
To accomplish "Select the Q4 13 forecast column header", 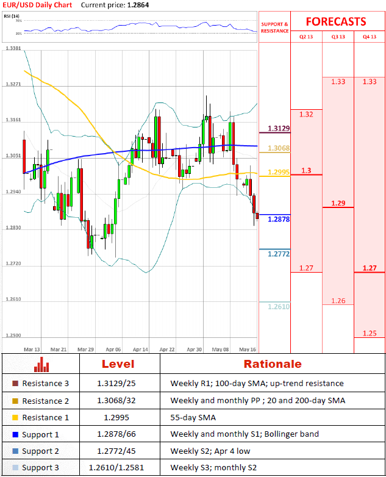I will (370, 37).
